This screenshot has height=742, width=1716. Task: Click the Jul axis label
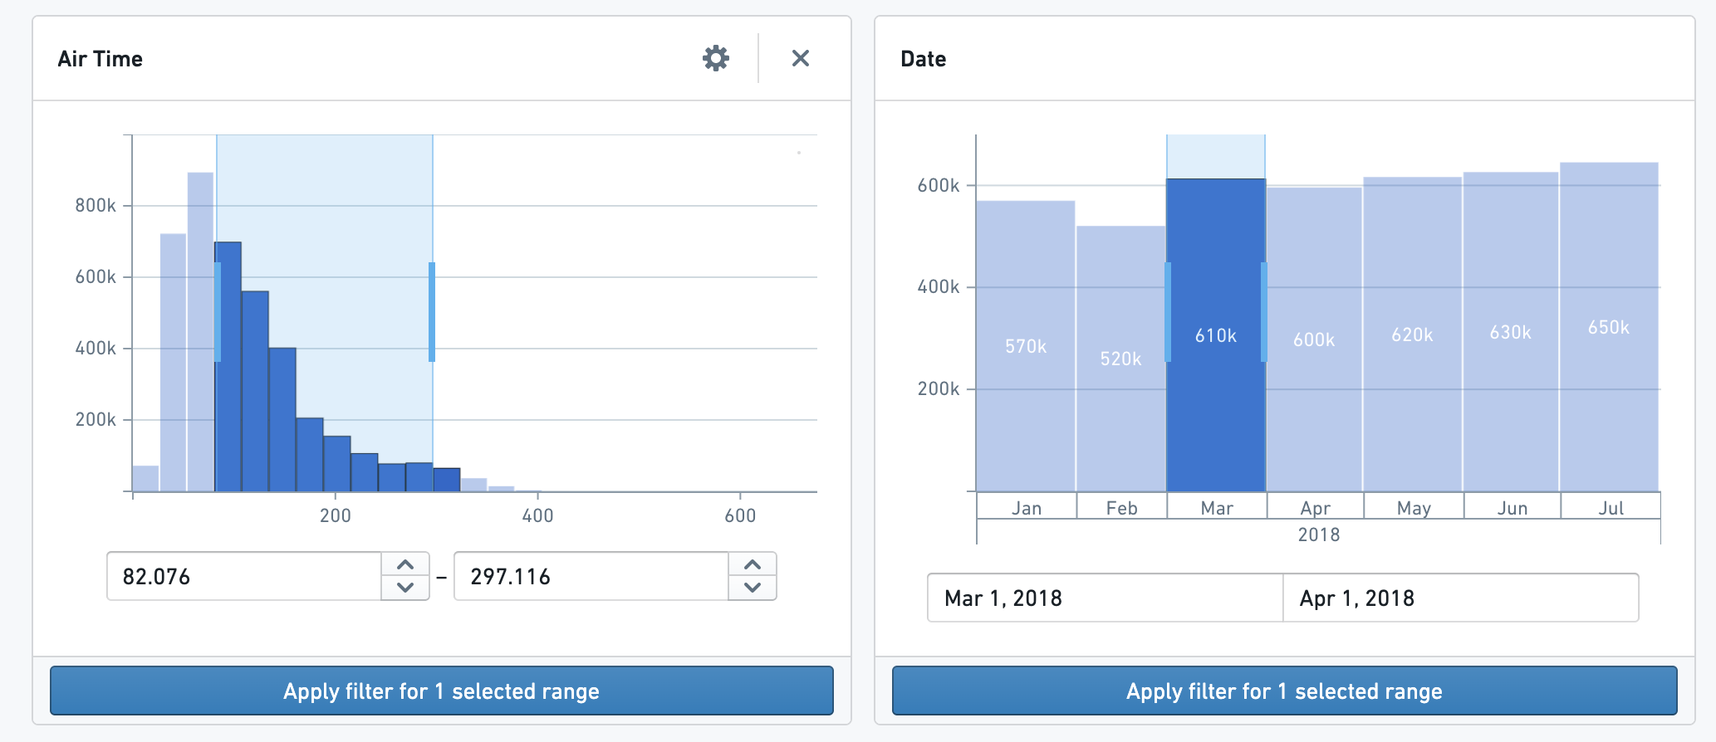tap(1611, 508)
